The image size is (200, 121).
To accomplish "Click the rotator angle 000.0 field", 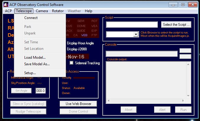I will (41, 91).
